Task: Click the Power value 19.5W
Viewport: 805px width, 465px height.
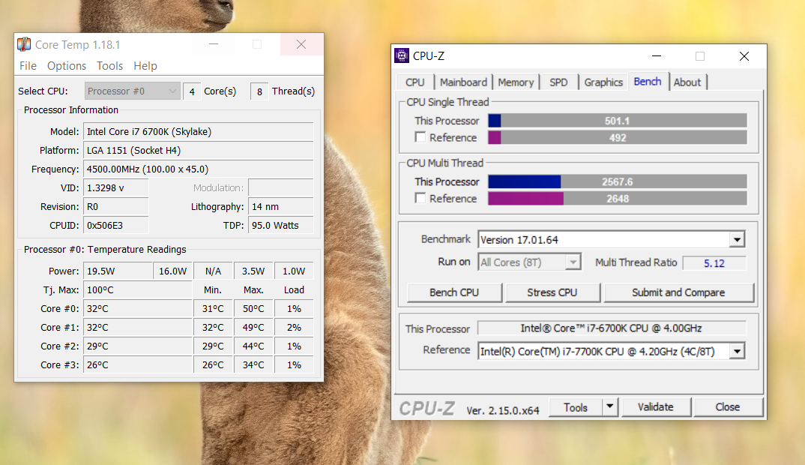Action: pyautogui.click(x=118, y=271)
